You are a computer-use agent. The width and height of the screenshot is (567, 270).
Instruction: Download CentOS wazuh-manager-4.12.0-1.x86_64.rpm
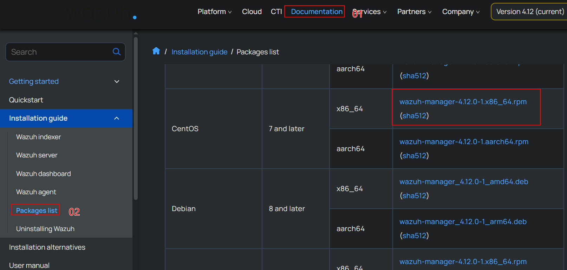pos(463,102)
